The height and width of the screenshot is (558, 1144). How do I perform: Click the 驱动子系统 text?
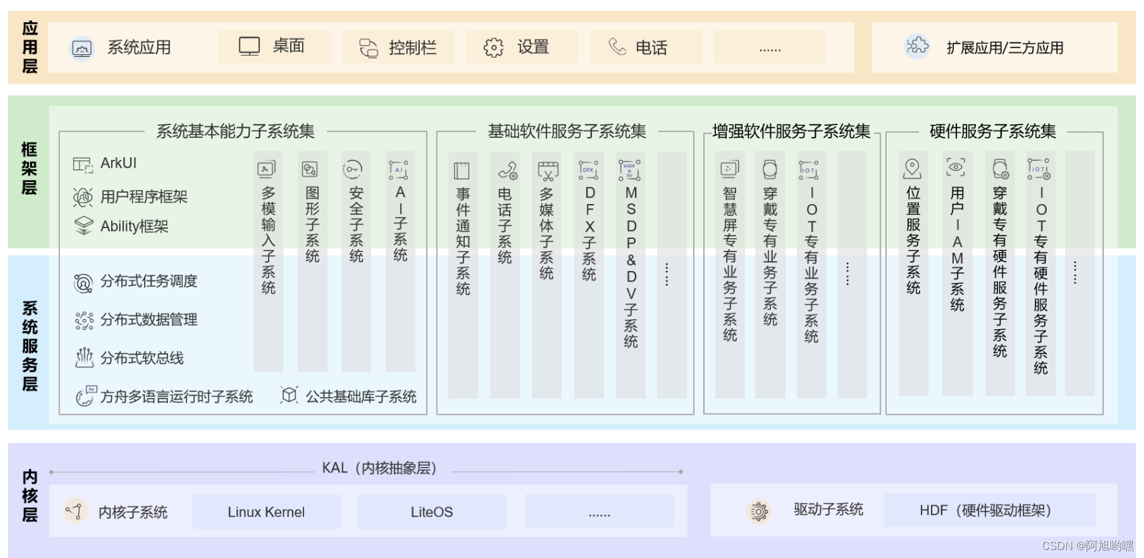click(x=829, y=510)
